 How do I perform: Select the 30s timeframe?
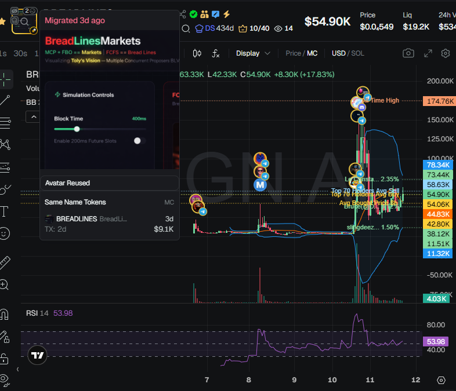pos(20,53)
